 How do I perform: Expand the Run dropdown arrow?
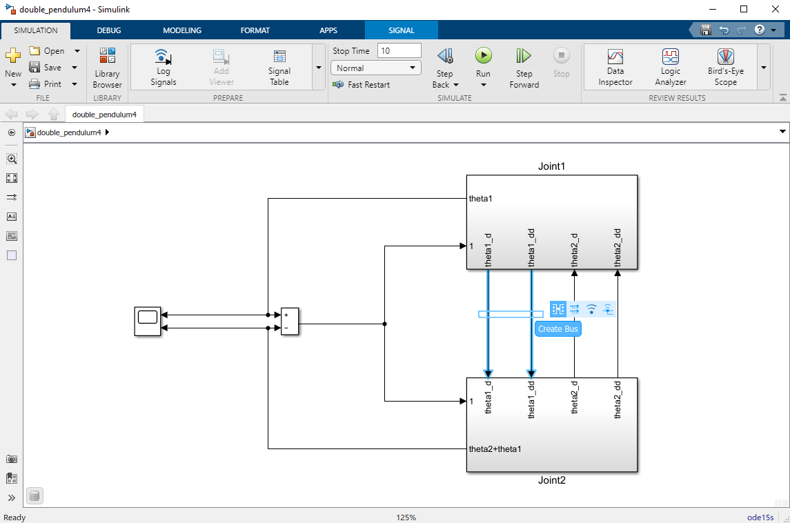[483, 85]
